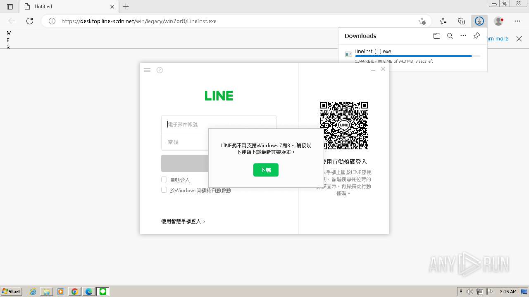Pin the Downloads panel
This screenshot has height=297, width=529.
tap(477, 36)
